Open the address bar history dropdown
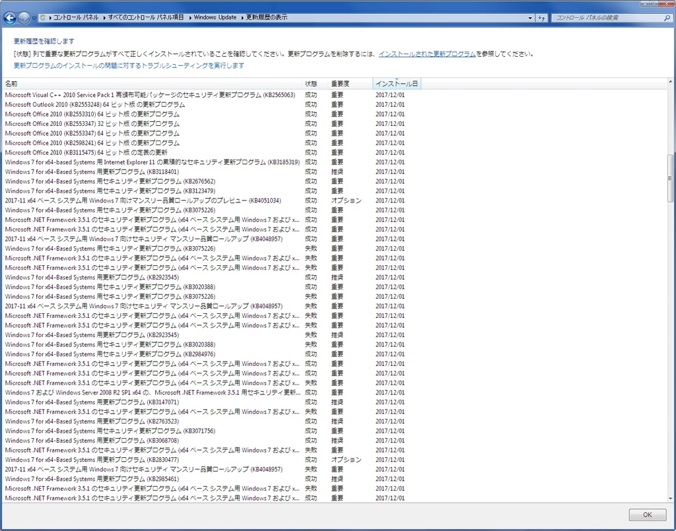 click(x=530, y=18)
